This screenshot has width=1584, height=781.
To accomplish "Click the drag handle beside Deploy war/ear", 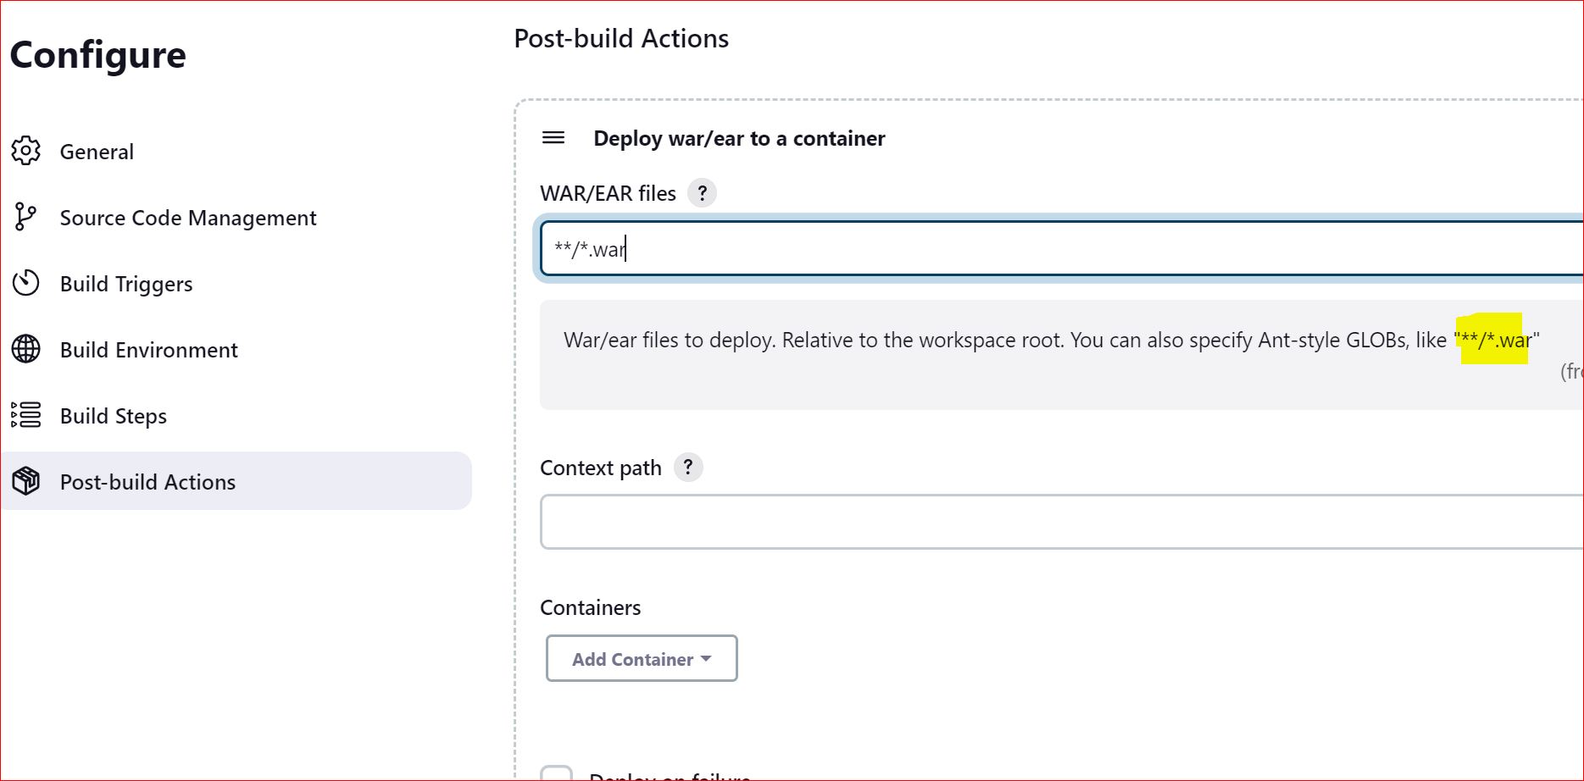I will [553, 137].
